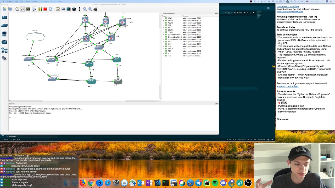The height and width of the screenshot is (188, 335).
Task: Go to next match in find bar
Action: 248,13
